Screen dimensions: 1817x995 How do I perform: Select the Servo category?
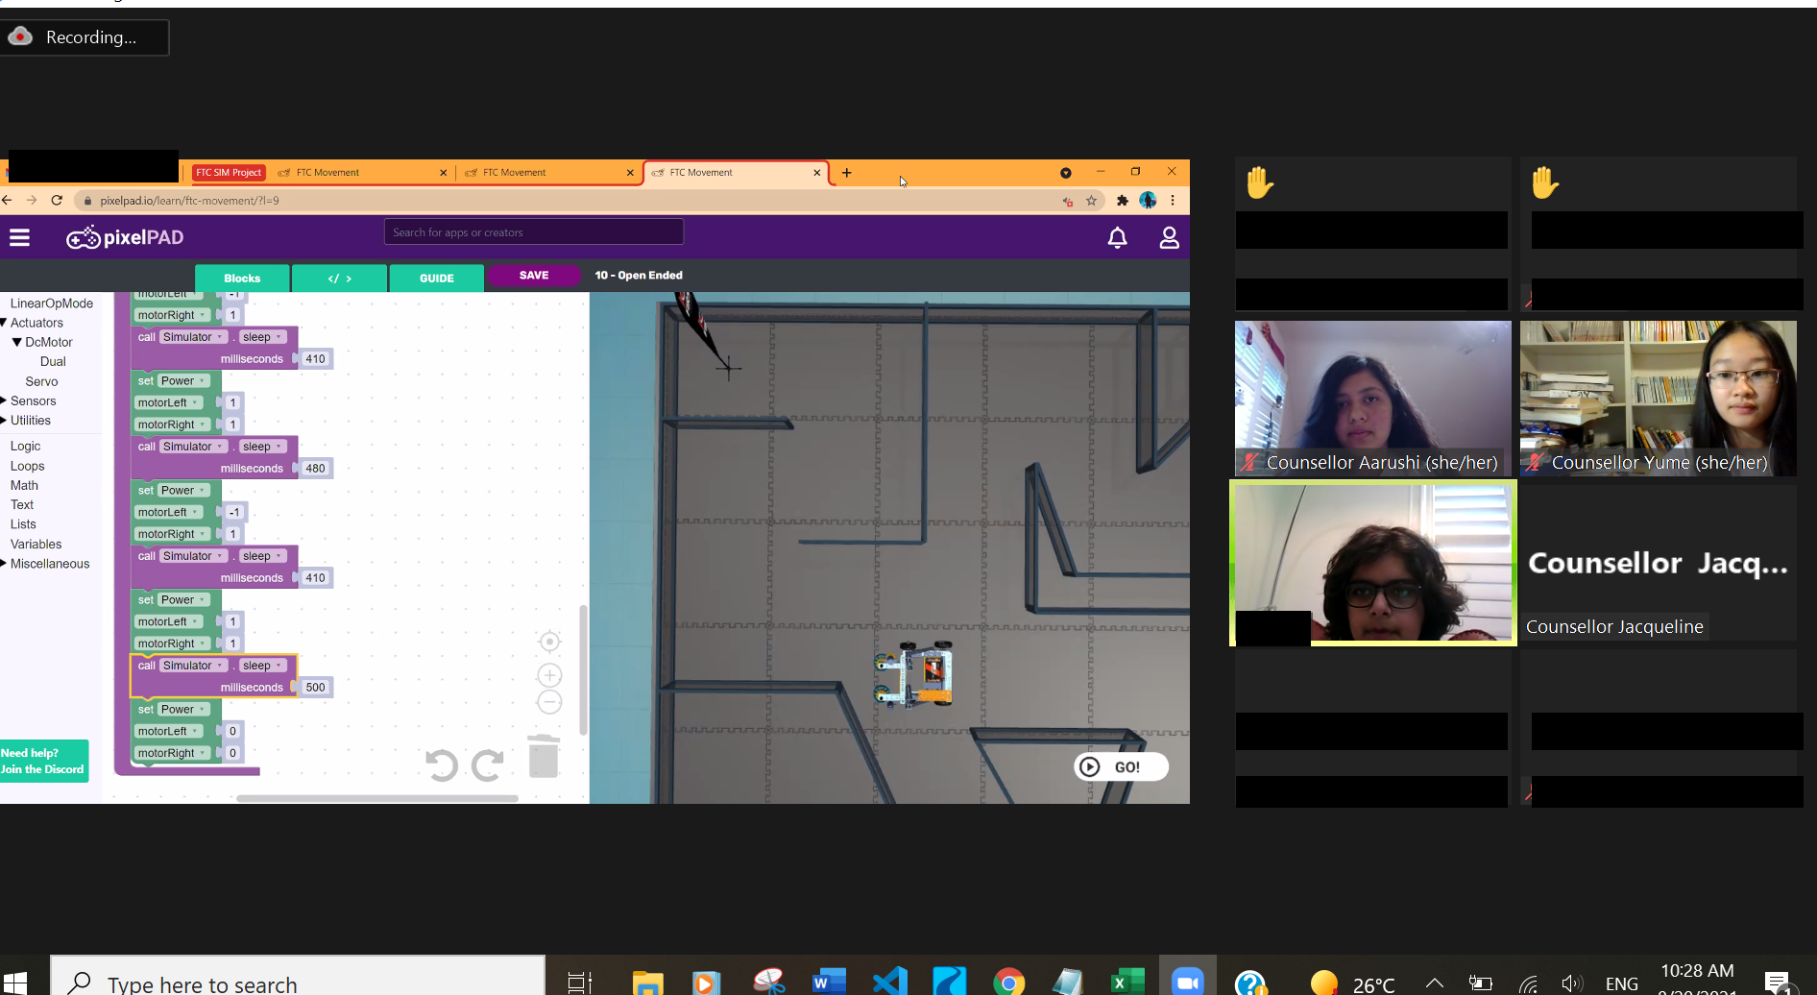(x=41, y=381)
